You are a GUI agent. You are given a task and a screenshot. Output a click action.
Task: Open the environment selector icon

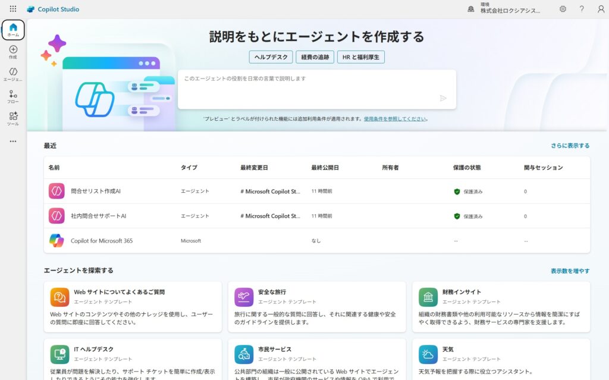[x=471, y=9]
